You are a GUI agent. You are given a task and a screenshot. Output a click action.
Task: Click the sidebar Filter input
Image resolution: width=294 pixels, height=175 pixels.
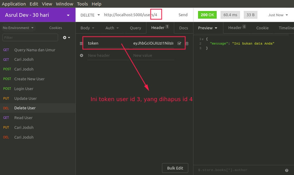pos(30,38)
